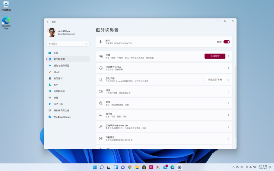
Task: Click the 中 input method indicator
Action: point(242,167)
